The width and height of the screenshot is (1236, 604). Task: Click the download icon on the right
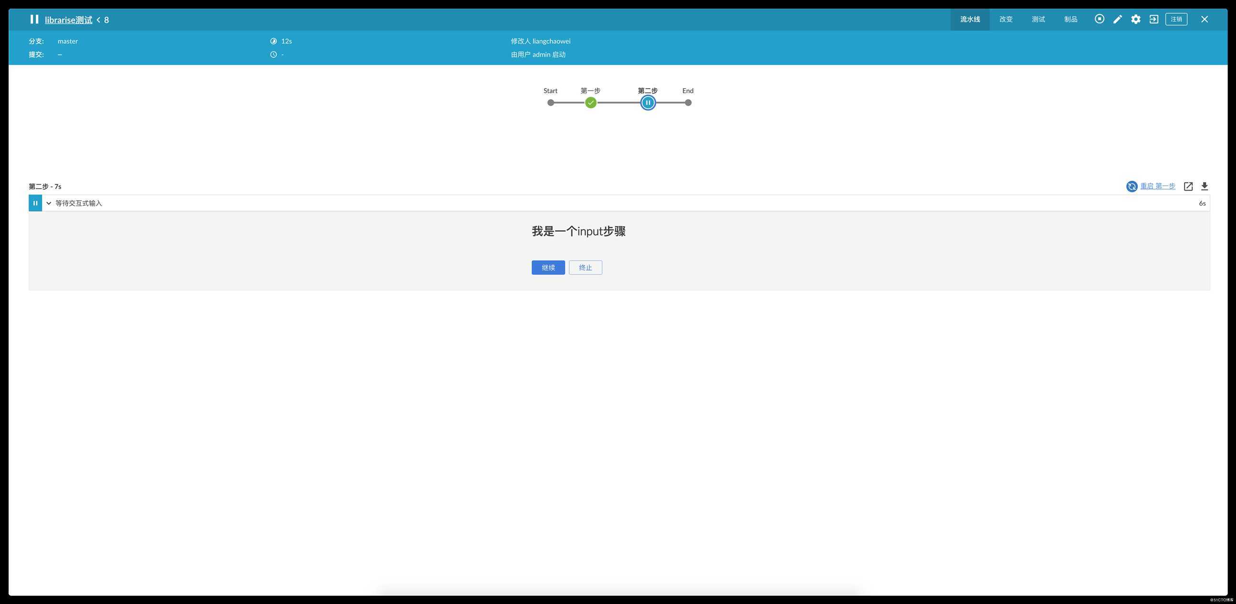coord(1205,187)
